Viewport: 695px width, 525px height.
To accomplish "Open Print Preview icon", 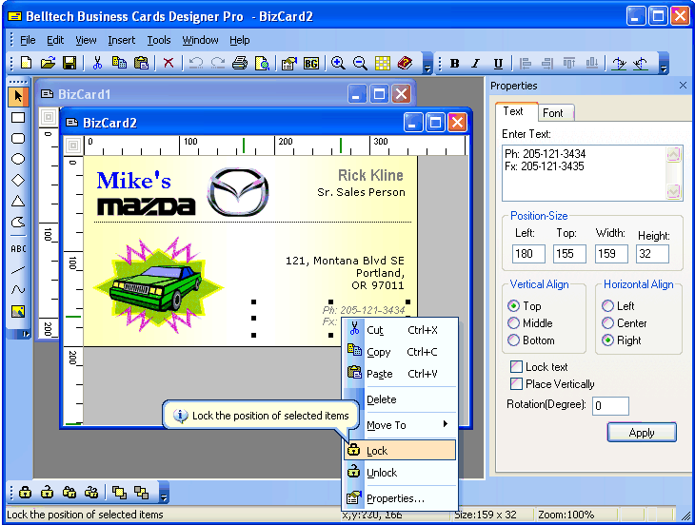I will click(x=262, y=63).
